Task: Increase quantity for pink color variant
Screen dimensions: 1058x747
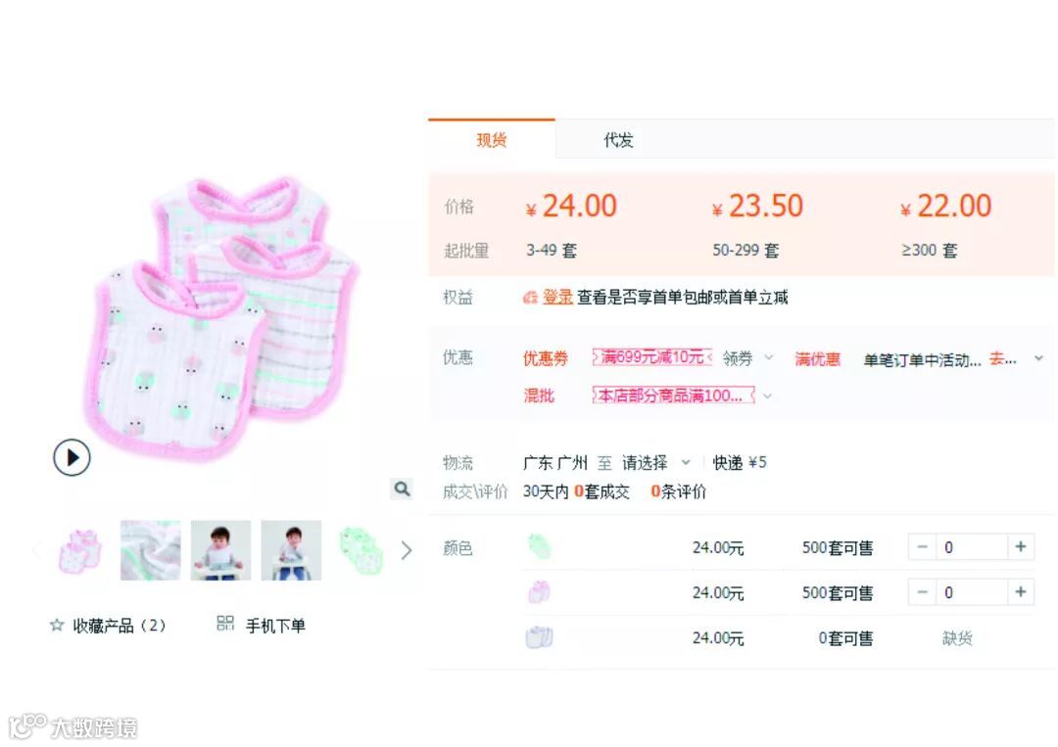Action: coord(1020,592)
